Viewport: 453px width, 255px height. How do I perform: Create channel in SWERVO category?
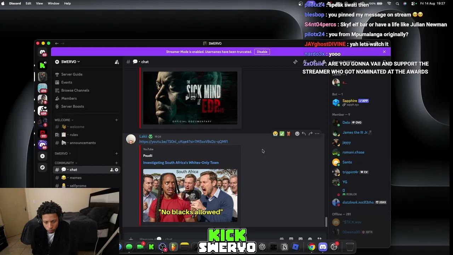click(x=116, y=154)
